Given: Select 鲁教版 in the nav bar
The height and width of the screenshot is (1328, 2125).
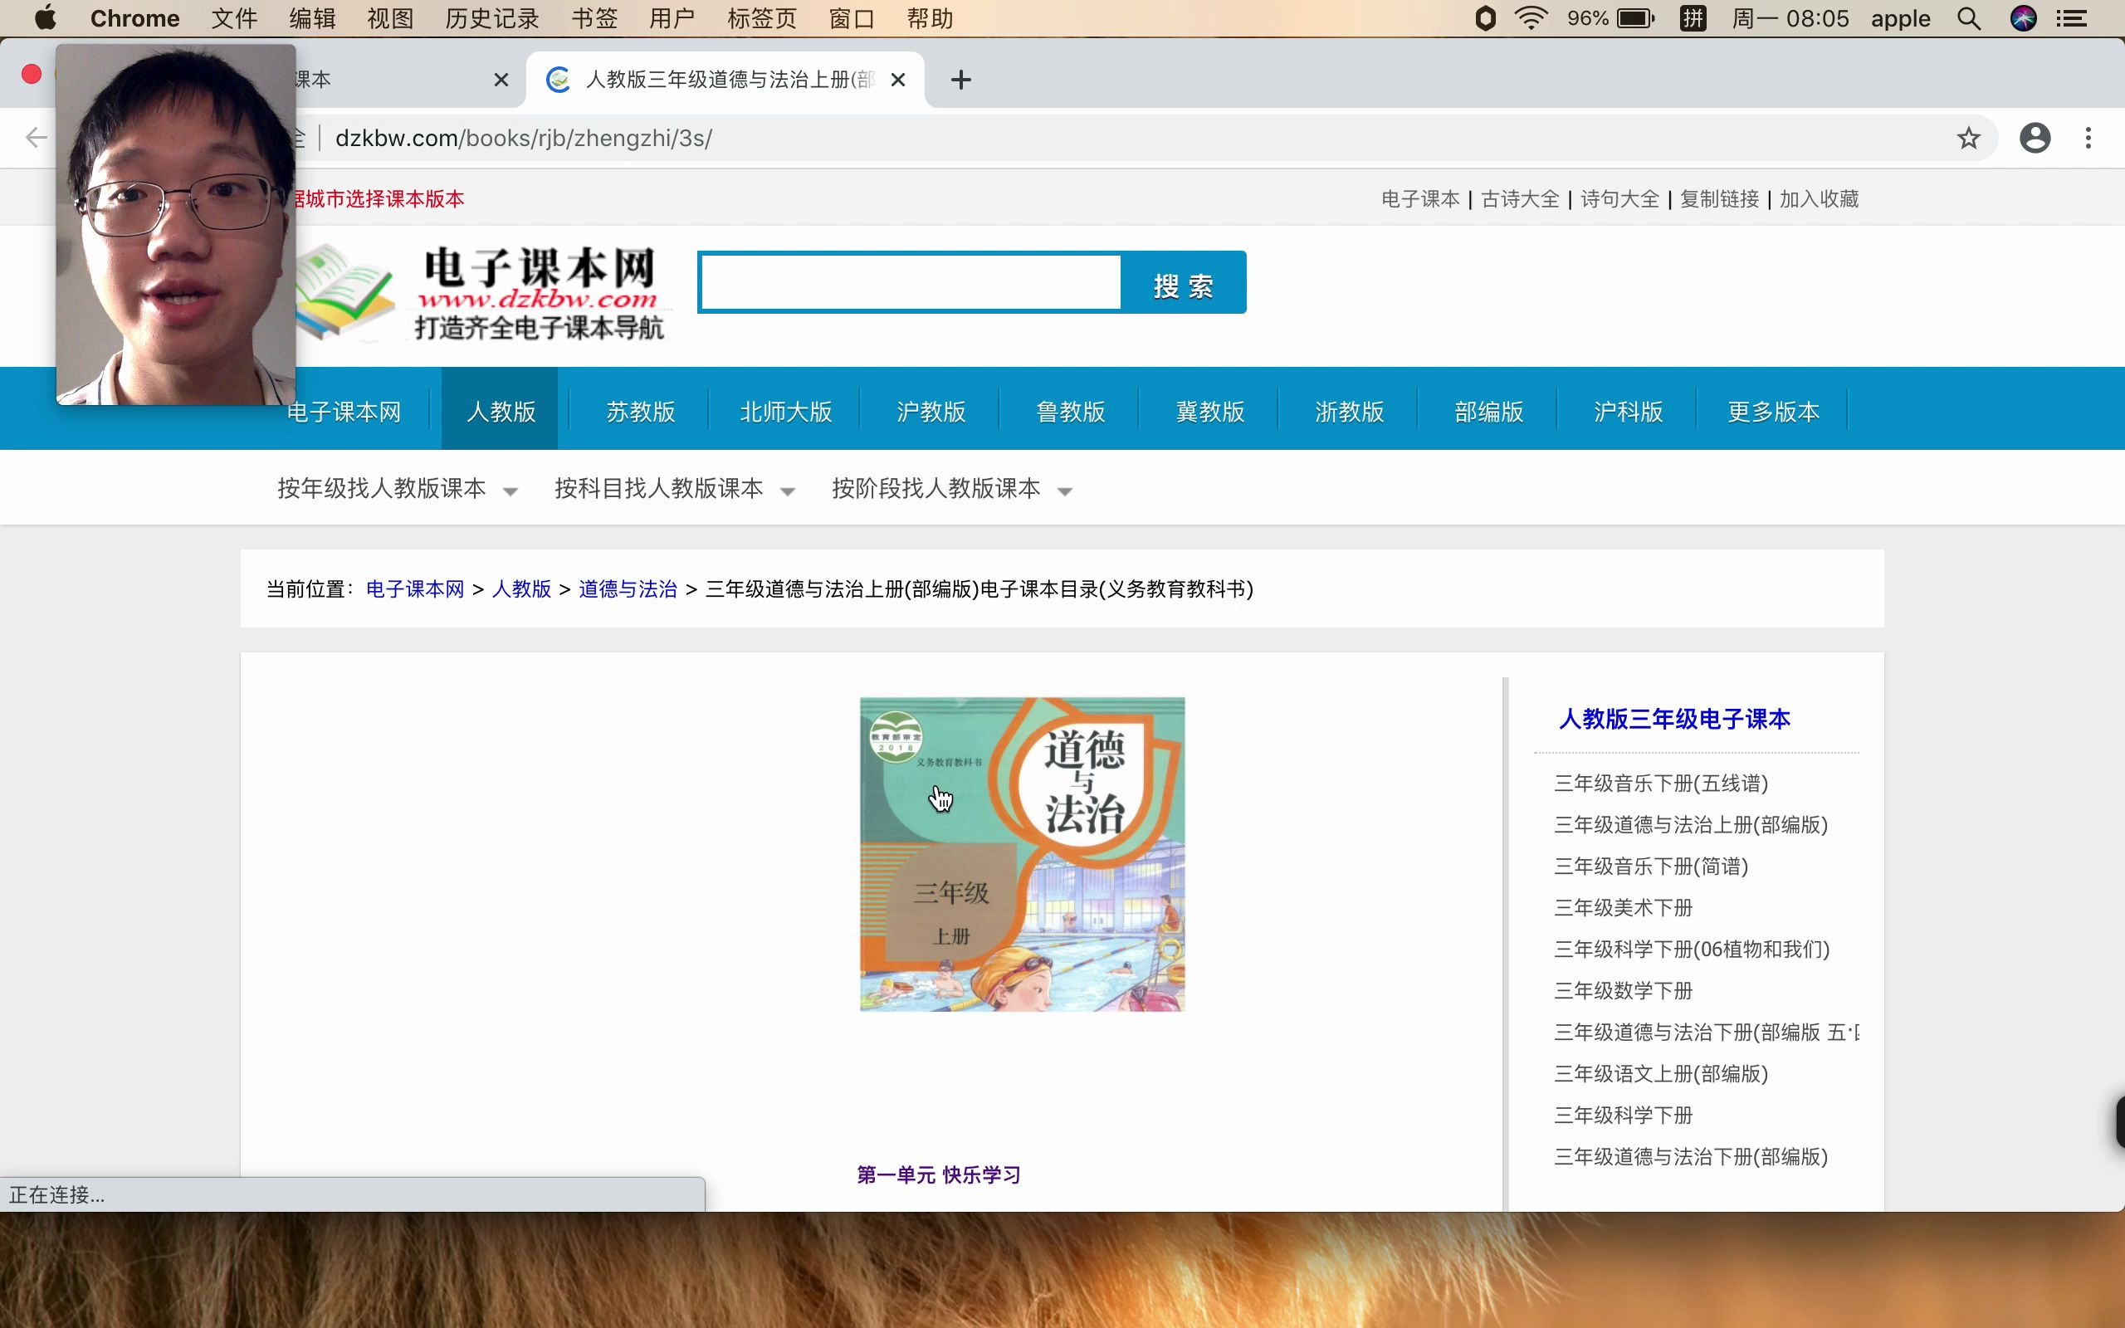Looking at the screenshot, I should coord(1071,411).
